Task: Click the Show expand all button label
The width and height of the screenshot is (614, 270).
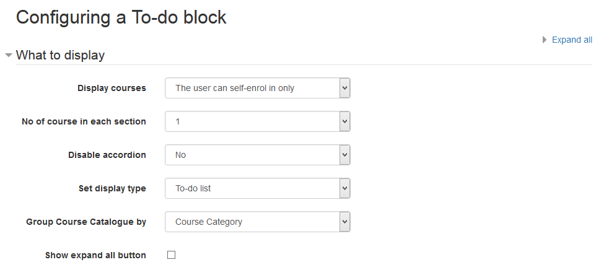Action: click(x=95, y=255)
